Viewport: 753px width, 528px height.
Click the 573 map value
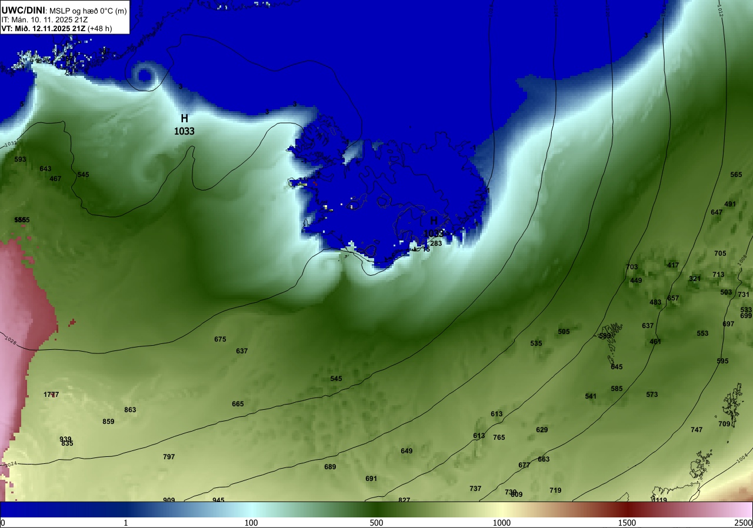pyautogui.click(x=652, y=395)
